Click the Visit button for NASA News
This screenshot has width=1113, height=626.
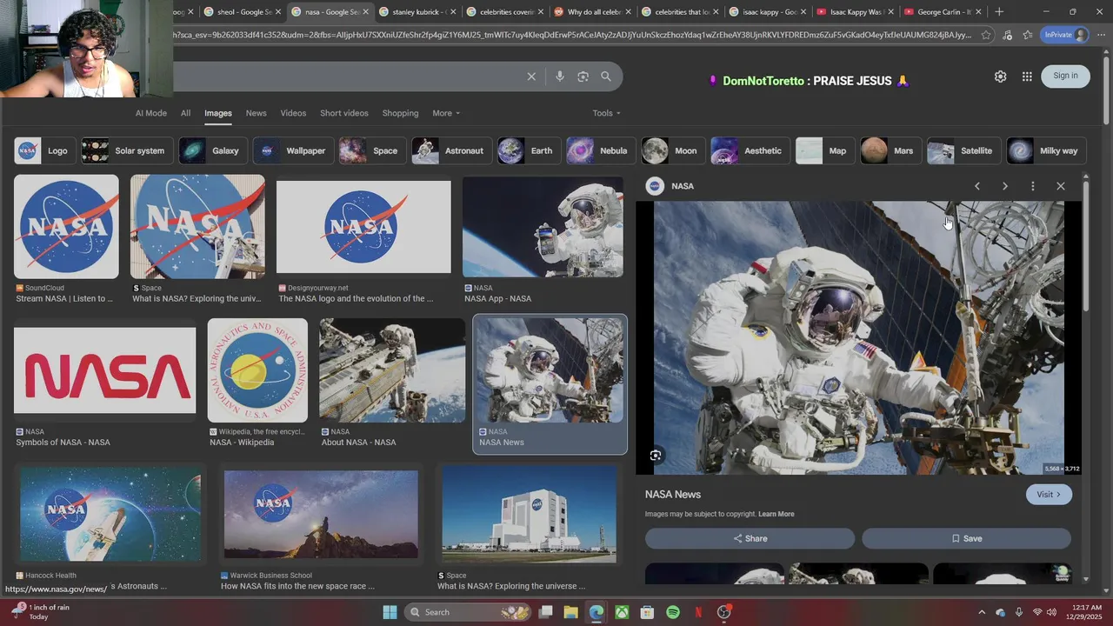coord(1049,494)
